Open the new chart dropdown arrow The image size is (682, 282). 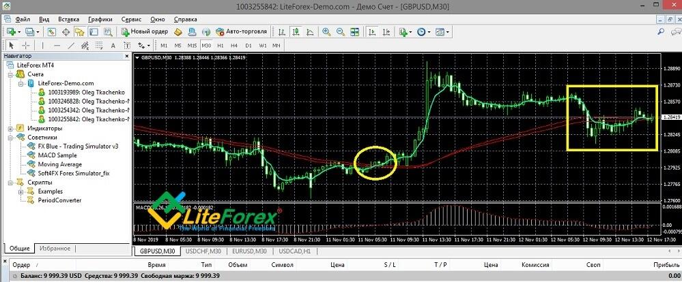coord(18,32)
